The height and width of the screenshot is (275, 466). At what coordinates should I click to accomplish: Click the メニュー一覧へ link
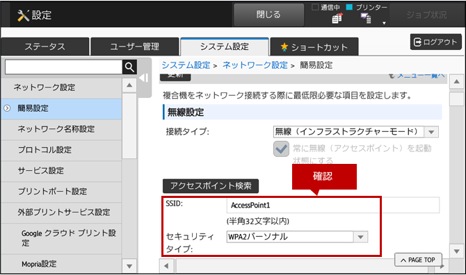421,76
